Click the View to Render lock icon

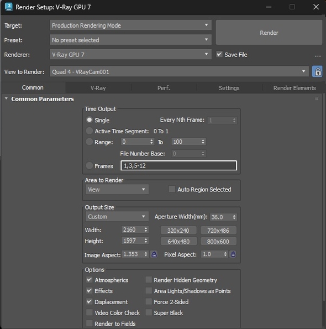tap(317, 72)
